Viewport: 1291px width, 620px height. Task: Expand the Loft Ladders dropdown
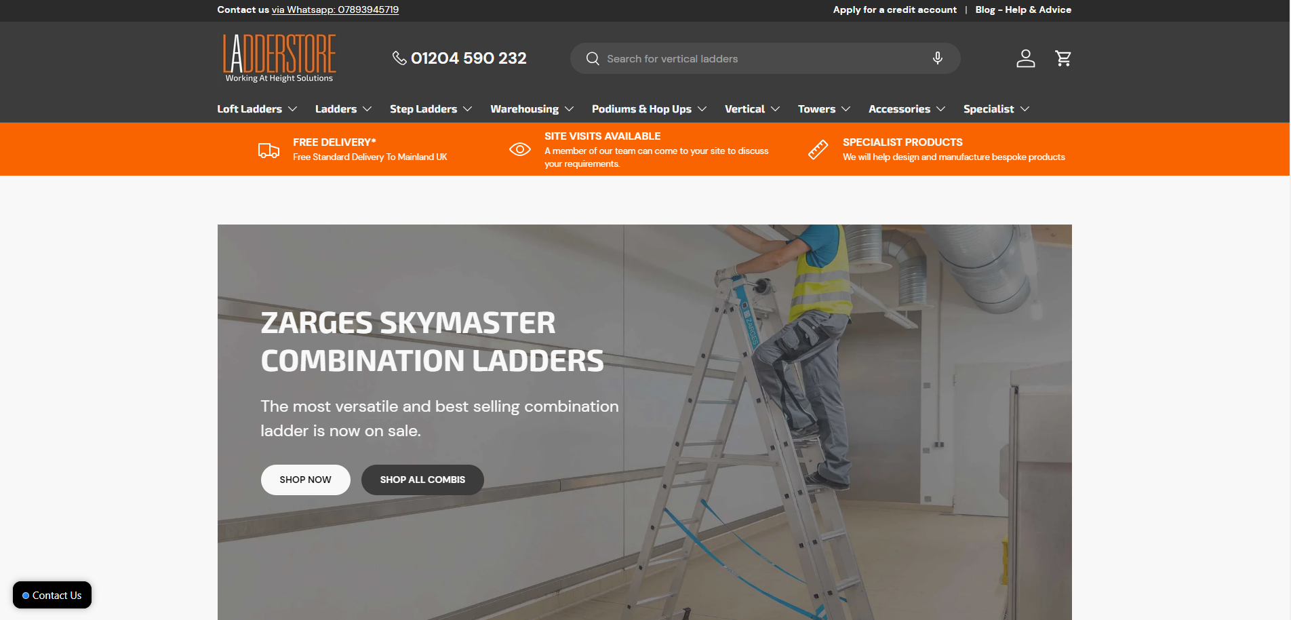pyautogui.click(x=257, y=109)
